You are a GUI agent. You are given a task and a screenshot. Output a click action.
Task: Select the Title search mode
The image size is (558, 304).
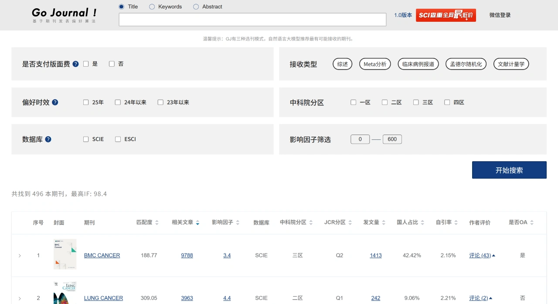coord(121,7)
